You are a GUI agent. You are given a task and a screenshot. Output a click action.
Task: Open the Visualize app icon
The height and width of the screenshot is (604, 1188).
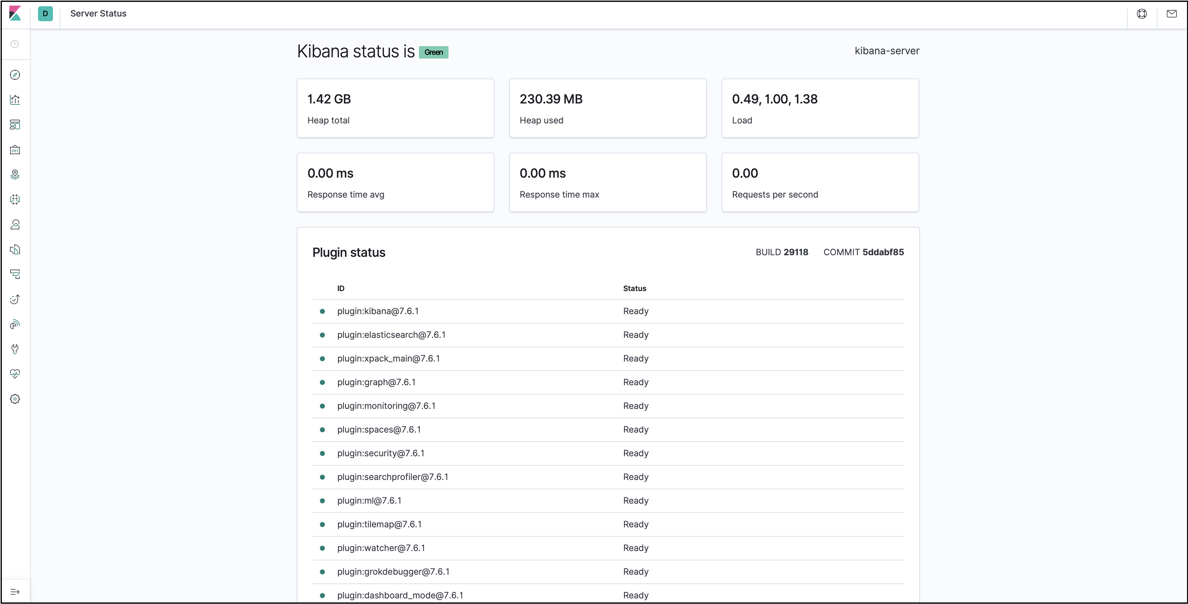point(15,100)
